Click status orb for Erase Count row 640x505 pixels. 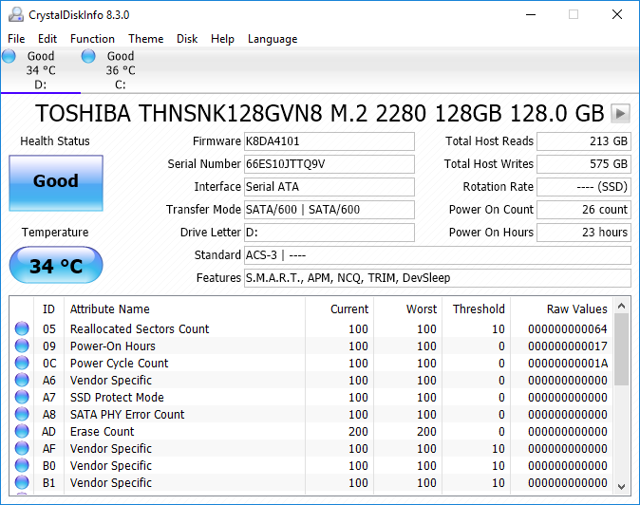[x=22, y=432]
